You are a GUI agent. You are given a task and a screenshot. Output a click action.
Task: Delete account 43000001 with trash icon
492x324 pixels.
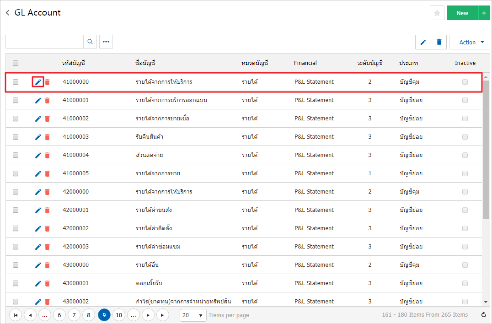pos(48,284)
